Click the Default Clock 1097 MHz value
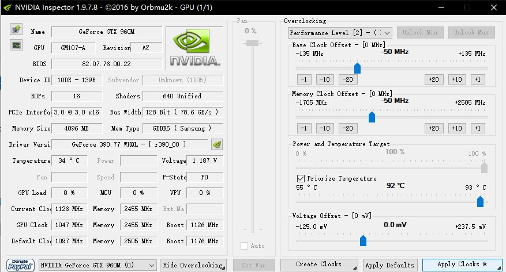506x272 pixels. pos(69,241)
